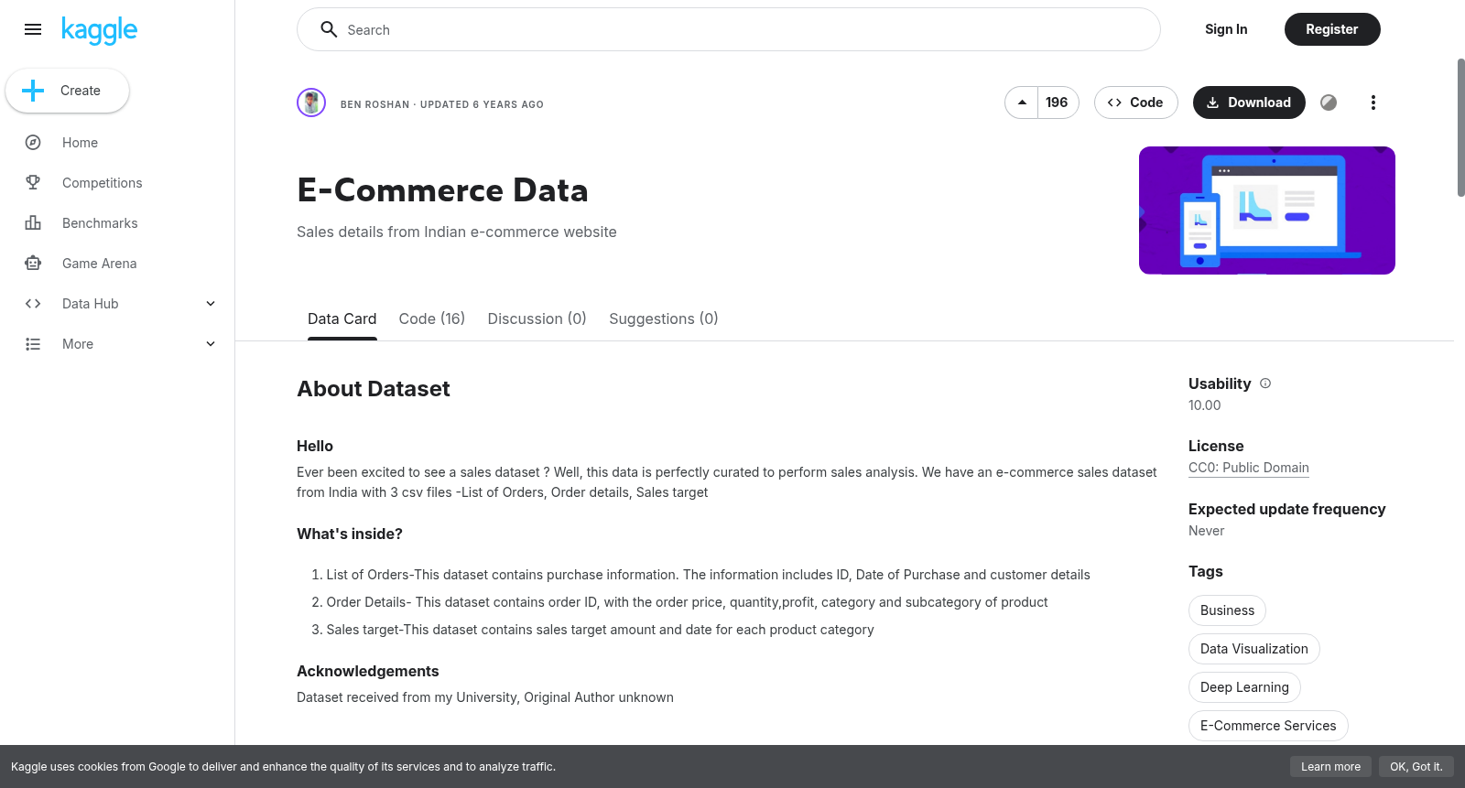The height and width of the screenshot is (788, 1465).
Task: Click the circular theme icon next to Download
Action: [x=1329, y=103]
